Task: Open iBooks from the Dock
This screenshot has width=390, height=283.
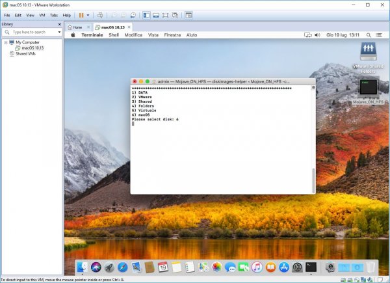Action: click(270, 267)
